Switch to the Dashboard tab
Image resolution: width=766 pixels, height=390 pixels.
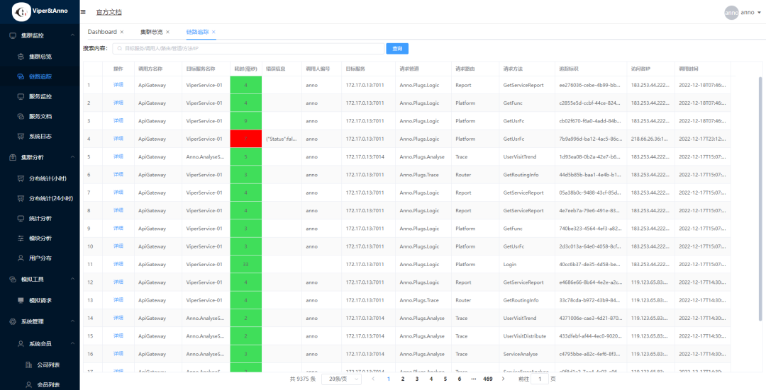pos(102,32)
